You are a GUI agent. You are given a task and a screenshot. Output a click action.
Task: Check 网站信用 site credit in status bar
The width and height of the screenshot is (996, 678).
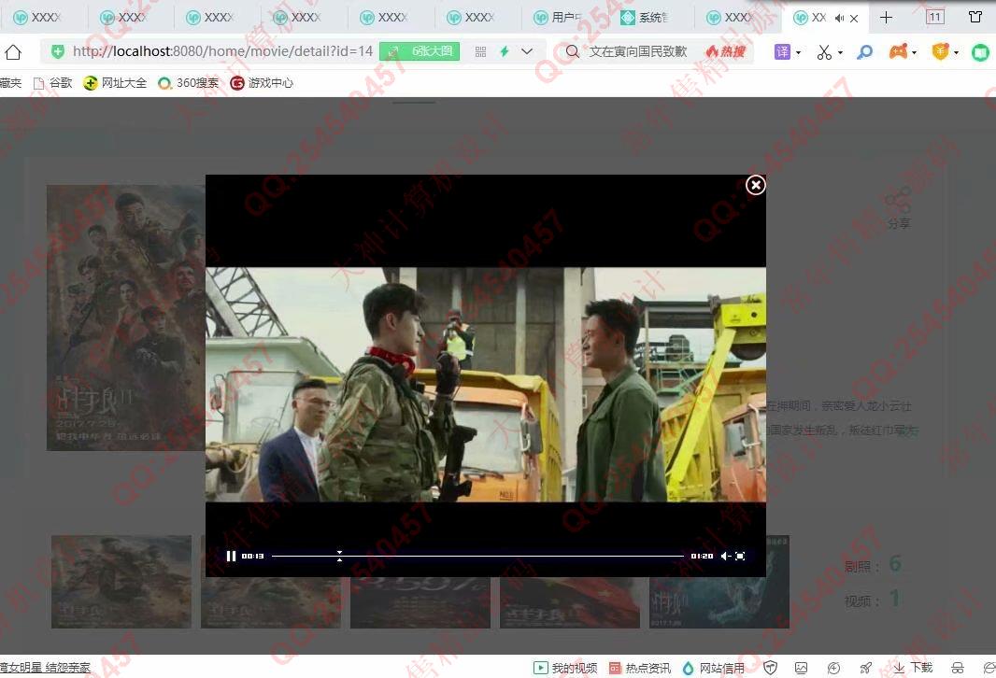point(713,668)
